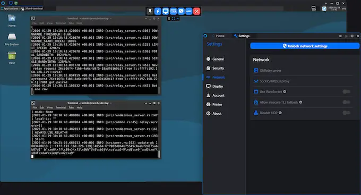Viewport: 361px width, 195px height.
Task: Switch to Home tab in RustDesk window
Action: (x=220, y=36)
